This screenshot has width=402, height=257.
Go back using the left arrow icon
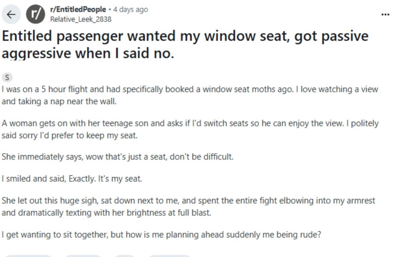pyautogui.click(x=11, y=14)
